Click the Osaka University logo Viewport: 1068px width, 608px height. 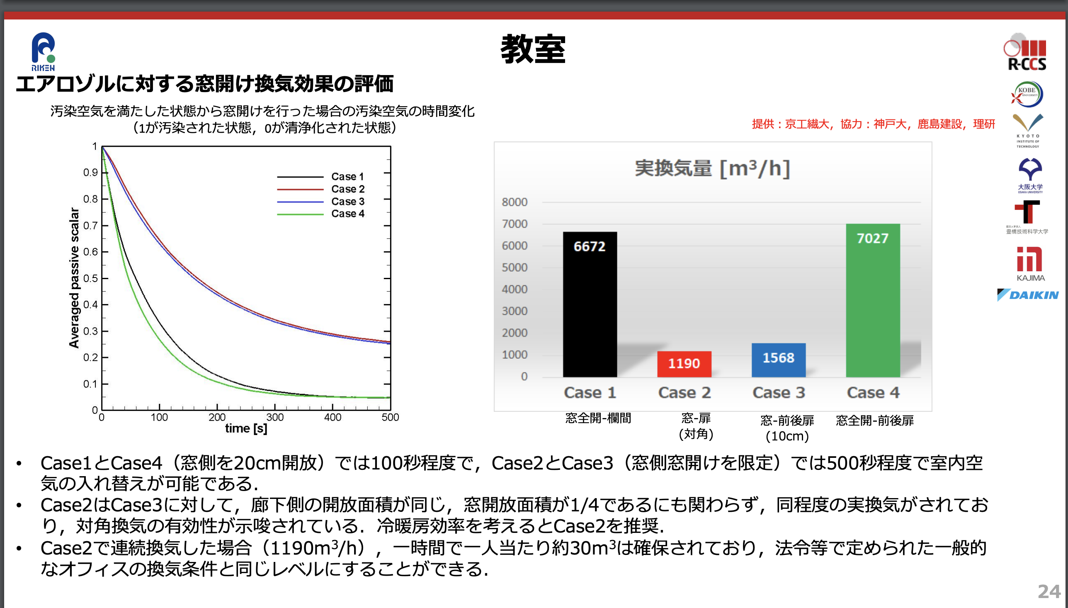[1029, 175]
